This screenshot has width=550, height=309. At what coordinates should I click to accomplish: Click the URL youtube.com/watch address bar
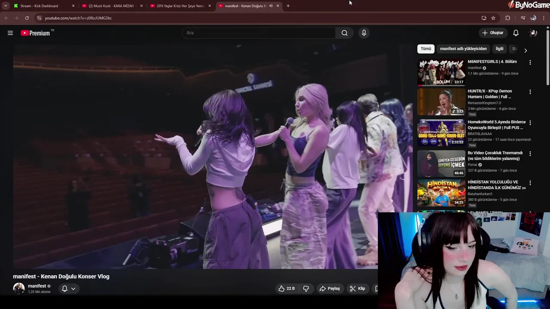[x=78, y=18]
